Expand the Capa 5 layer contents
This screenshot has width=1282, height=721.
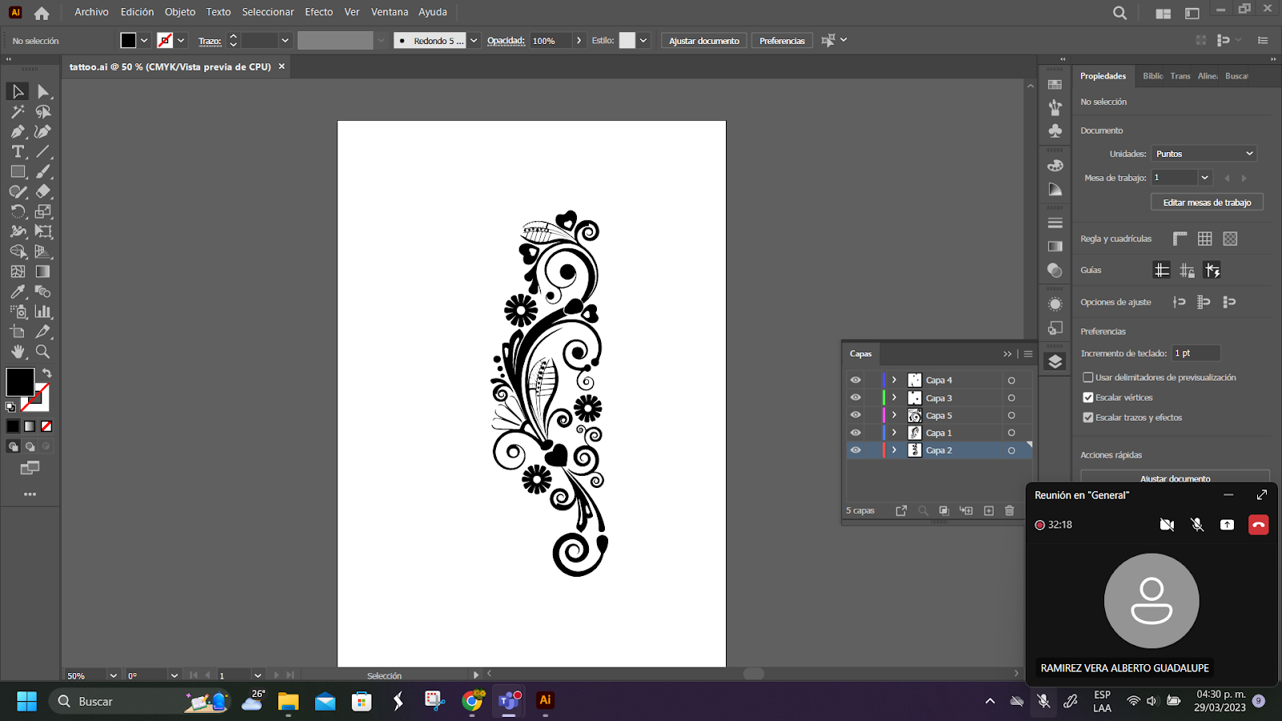(894, 415)
